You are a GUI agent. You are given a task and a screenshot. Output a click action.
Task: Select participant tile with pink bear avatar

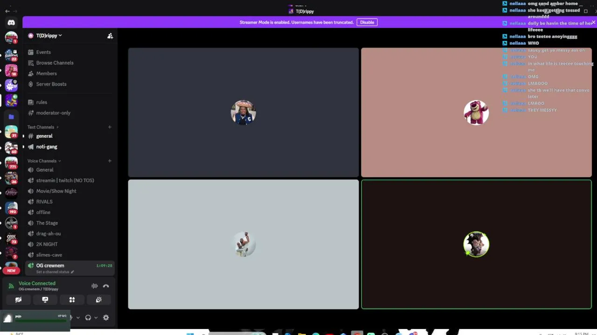(476, 112)
